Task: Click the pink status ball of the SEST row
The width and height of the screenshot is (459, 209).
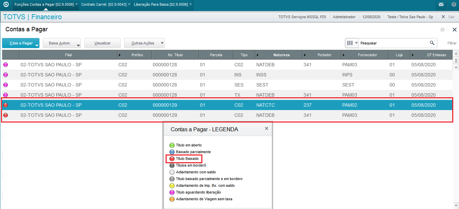Action: [x=5, y=85]
